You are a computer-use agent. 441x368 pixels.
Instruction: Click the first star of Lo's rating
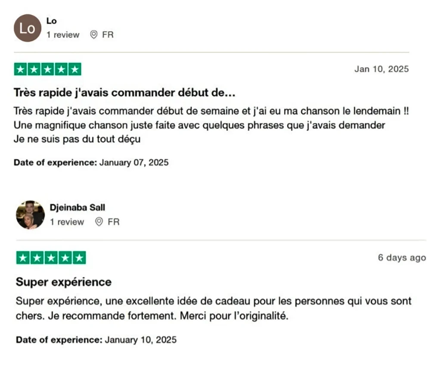pos(21,69)
